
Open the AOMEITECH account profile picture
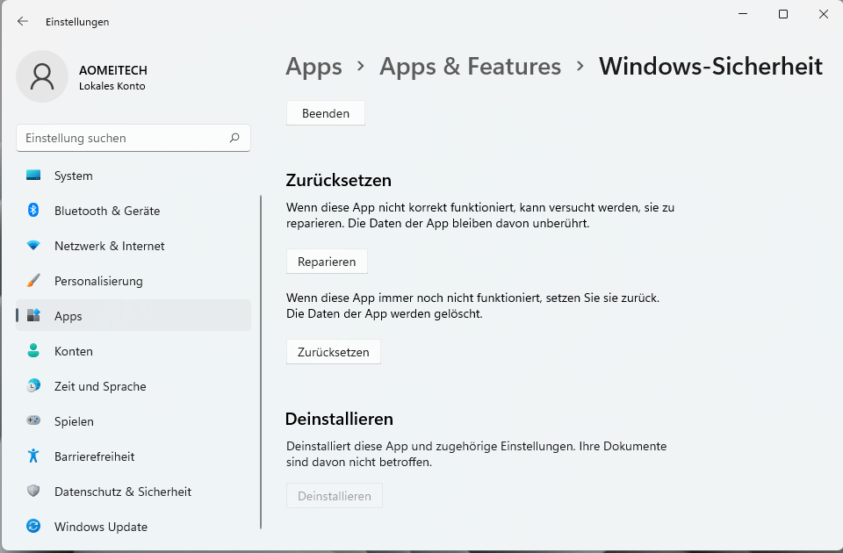tap(42, 76)
